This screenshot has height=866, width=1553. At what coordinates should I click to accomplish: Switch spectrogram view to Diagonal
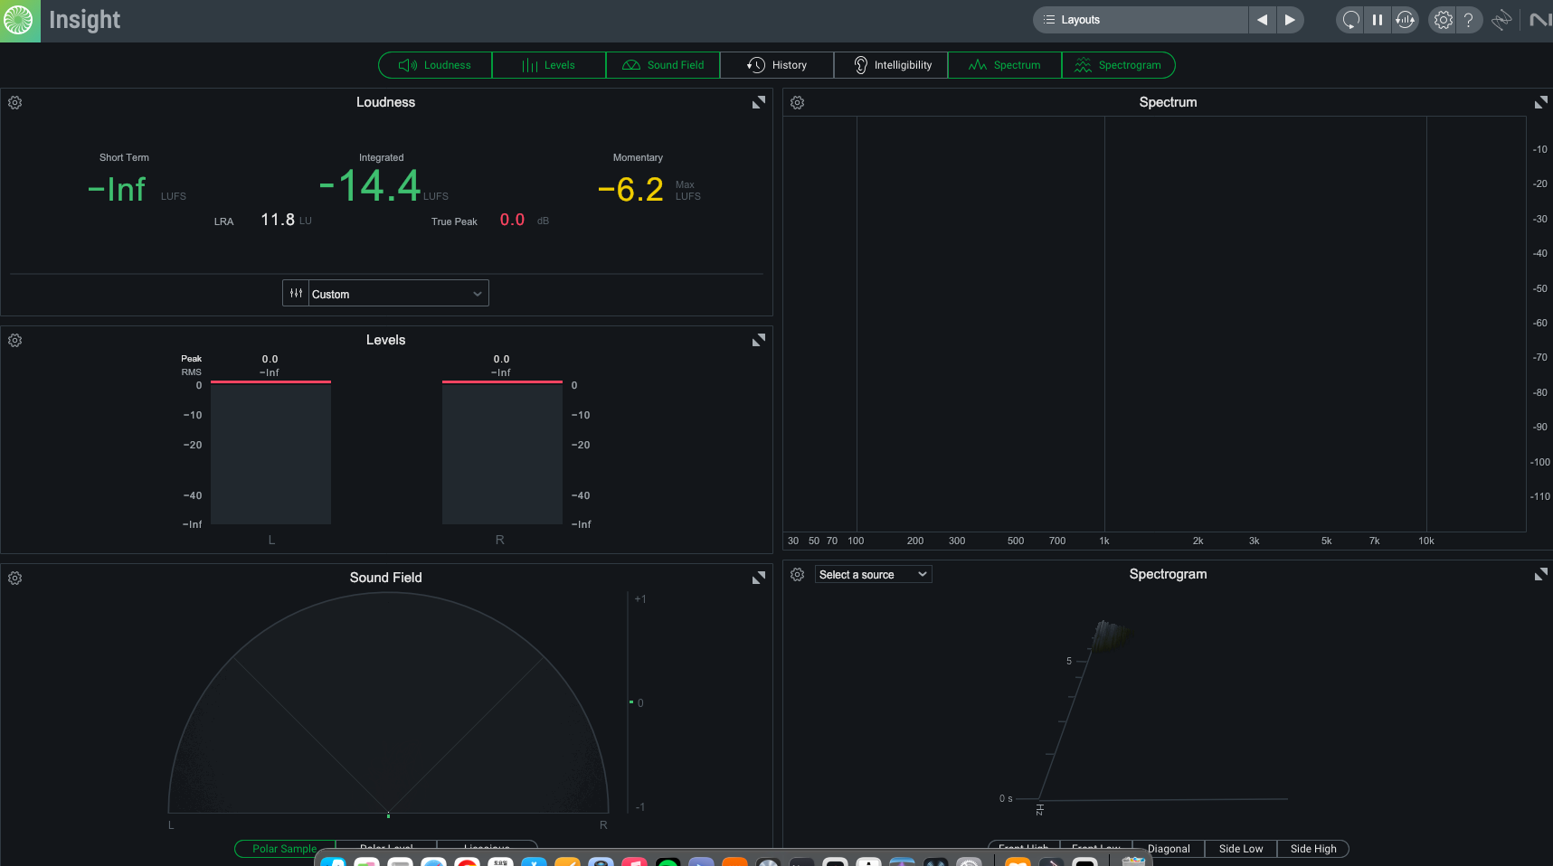tap(1169, 849)
